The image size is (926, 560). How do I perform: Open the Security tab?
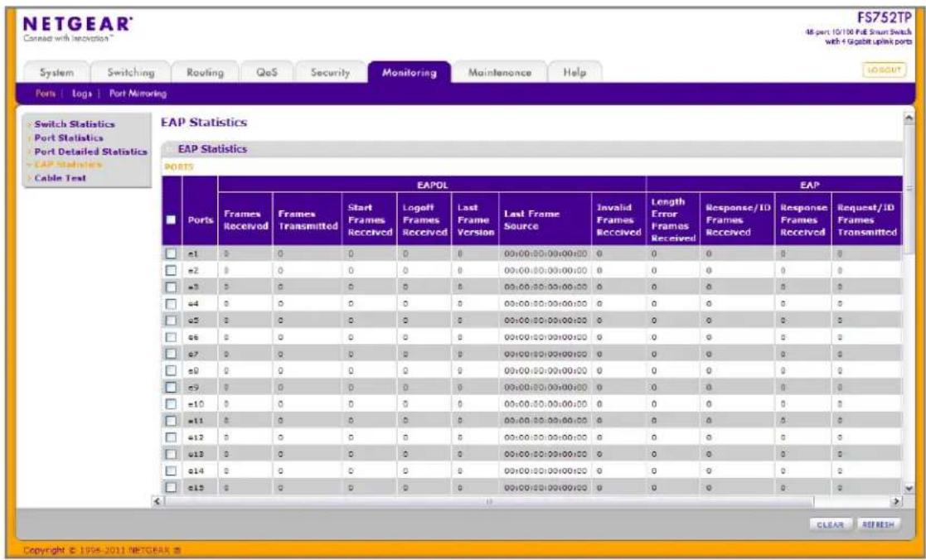tap(330, 73)
